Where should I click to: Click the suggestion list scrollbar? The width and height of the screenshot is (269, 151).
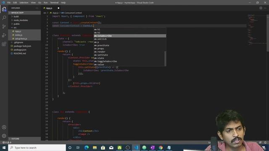[165, 59]
